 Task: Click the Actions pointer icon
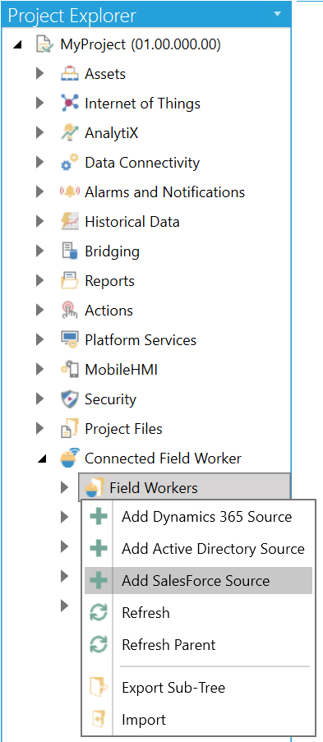[70, 311]
